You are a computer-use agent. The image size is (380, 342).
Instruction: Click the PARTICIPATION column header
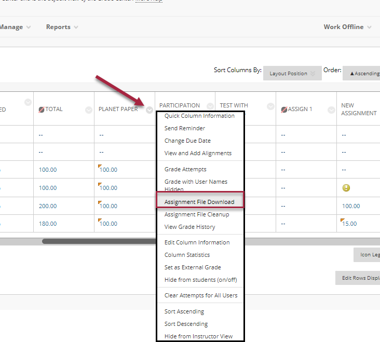(x=180, y=105)
